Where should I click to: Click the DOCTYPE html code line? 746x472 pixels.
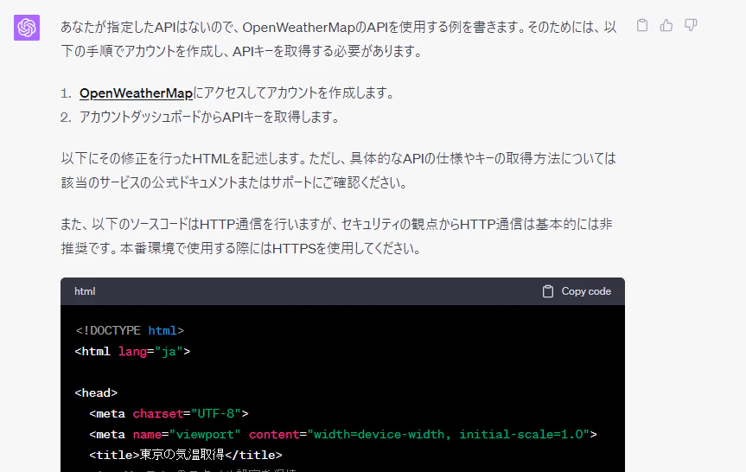pos(130,330)
